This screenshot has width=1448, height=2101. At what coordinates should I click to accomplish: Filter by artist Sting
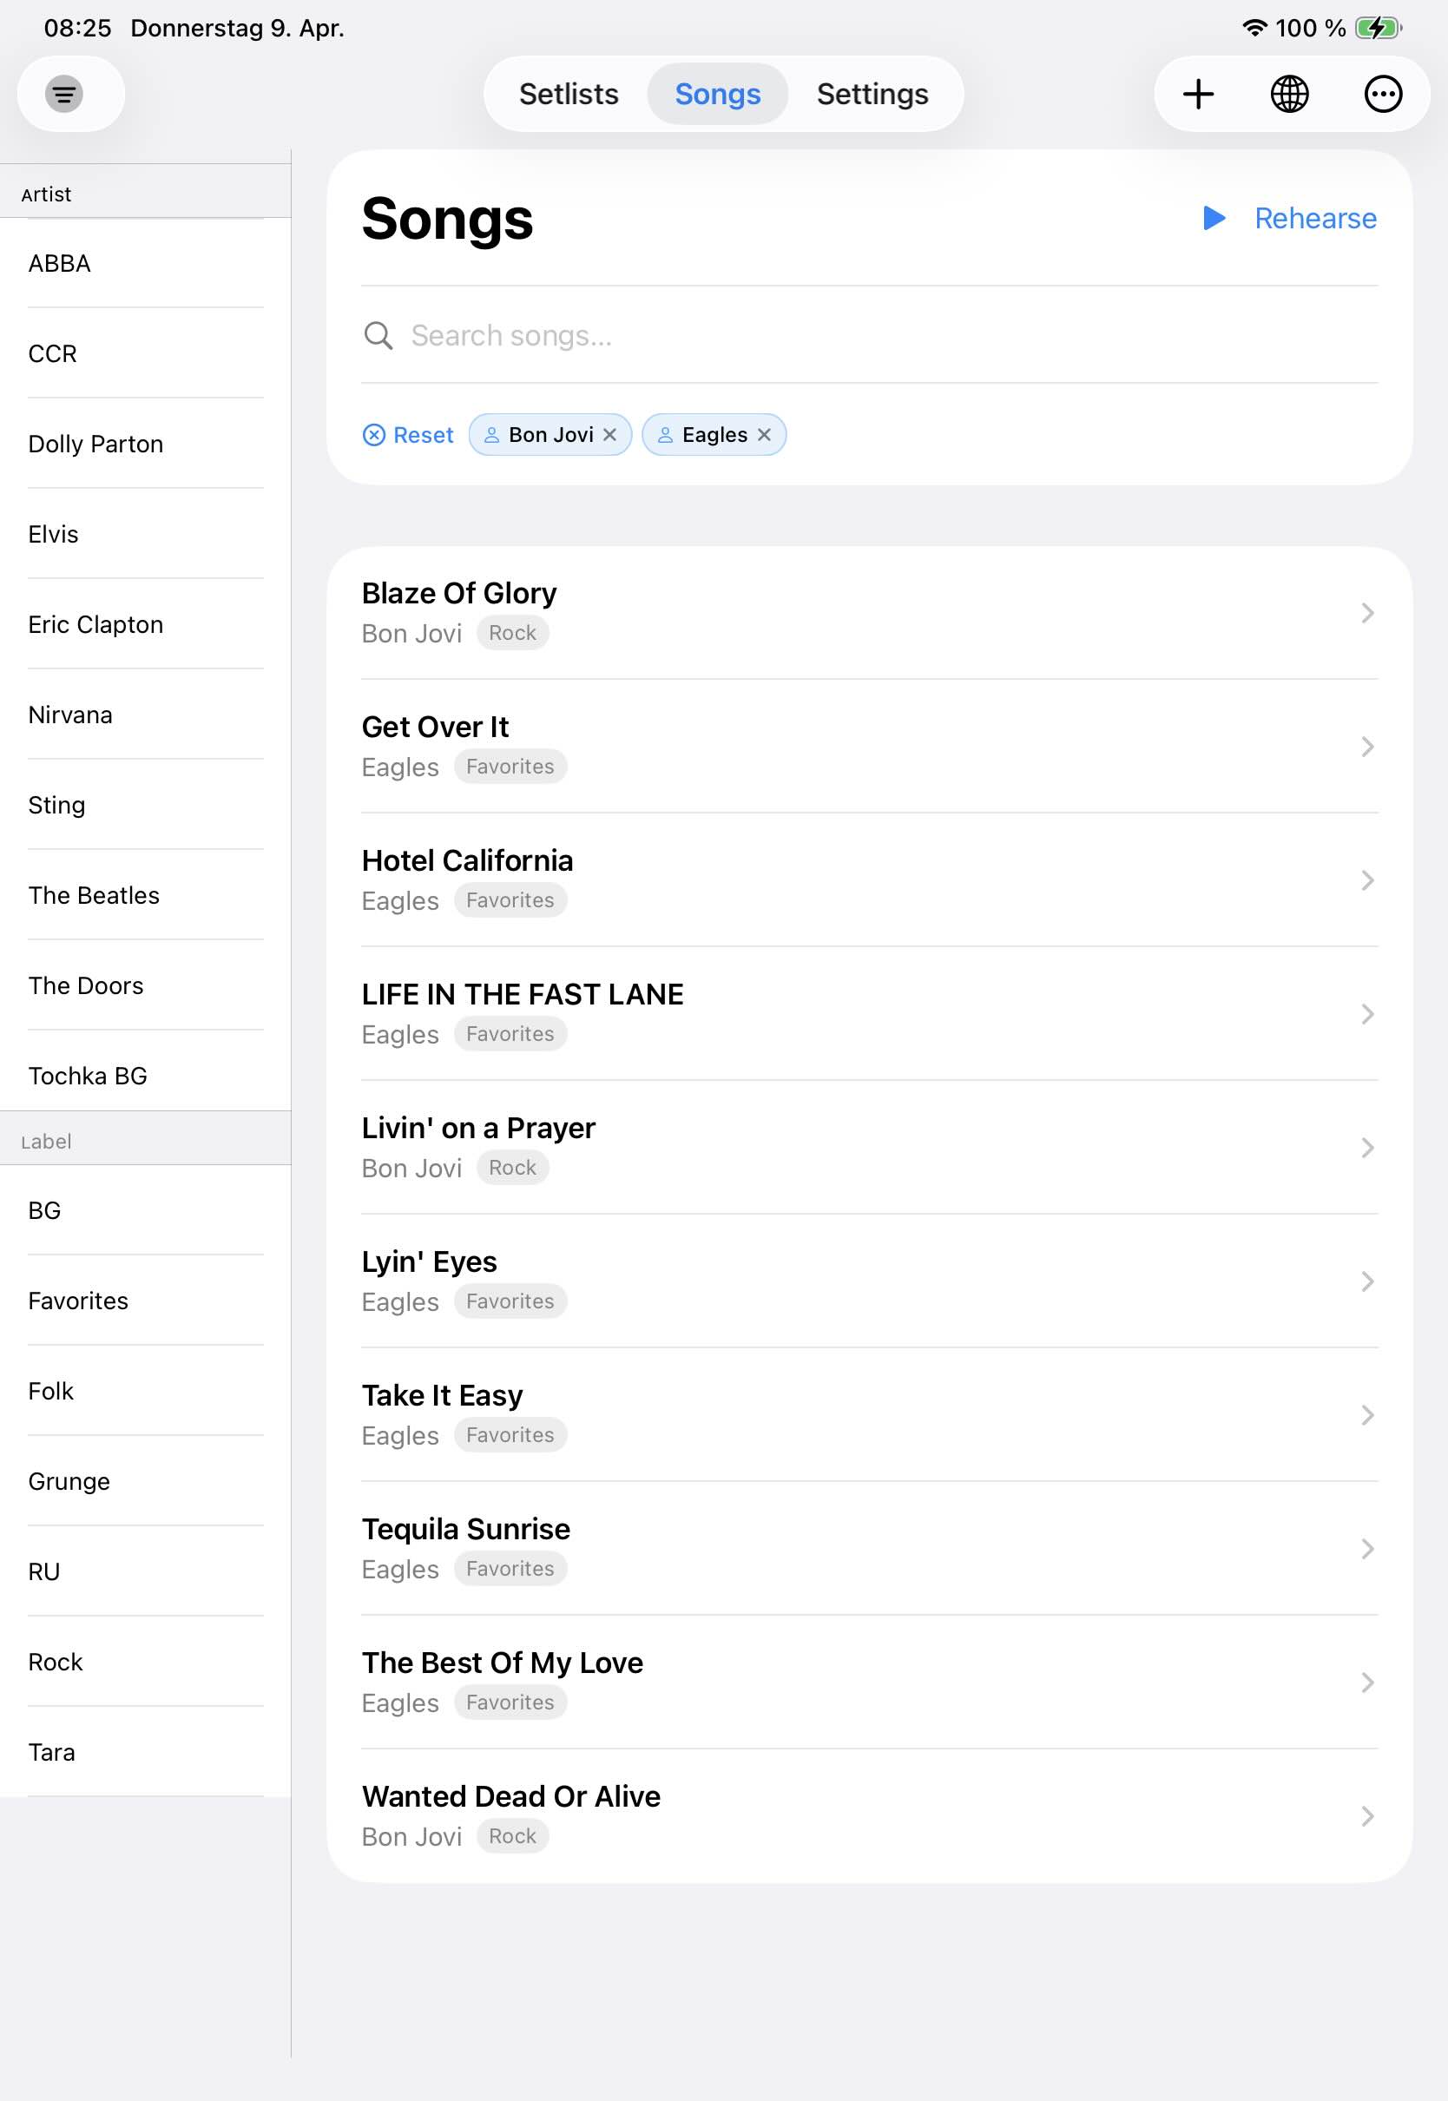coord(145,805)
